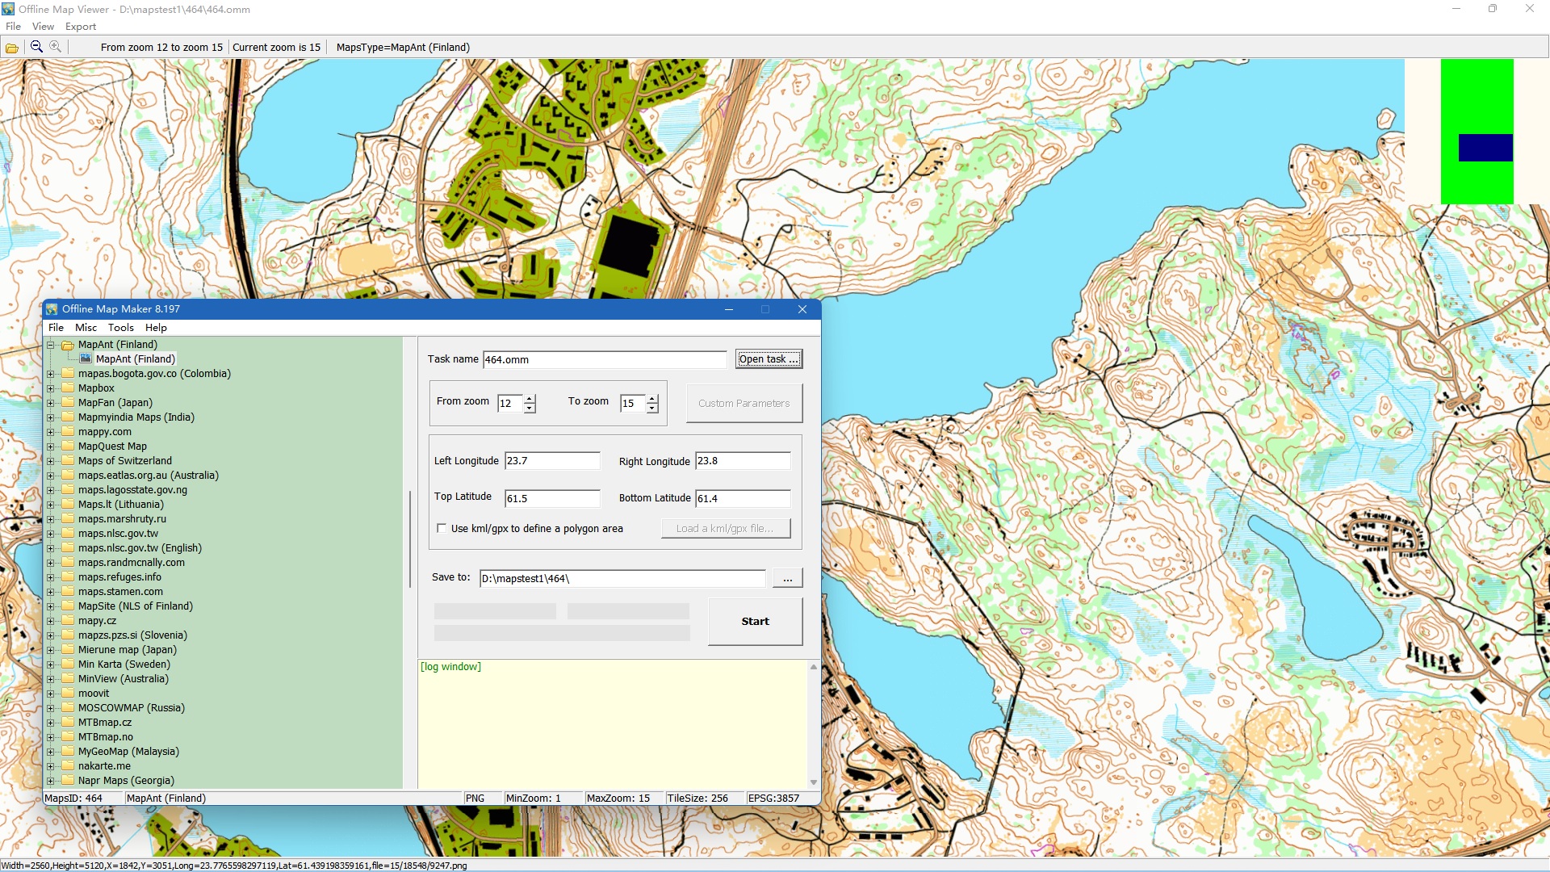Expand the Min Karta (Sweden) folder

pos(50,664)
